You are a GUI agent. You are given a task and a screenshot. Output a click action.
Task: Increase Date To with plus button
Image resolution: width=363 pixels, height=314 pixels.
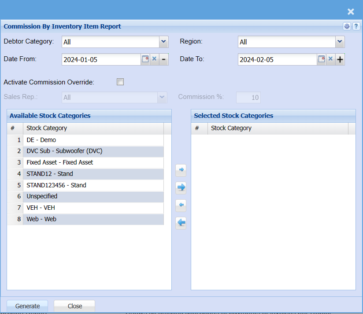click(340, 59)
